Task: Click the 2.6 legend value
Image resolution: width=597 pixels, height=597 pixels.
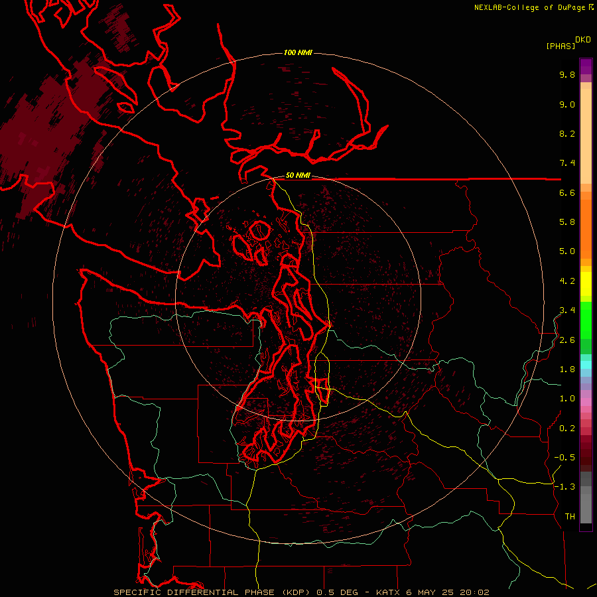Action: 567,340
